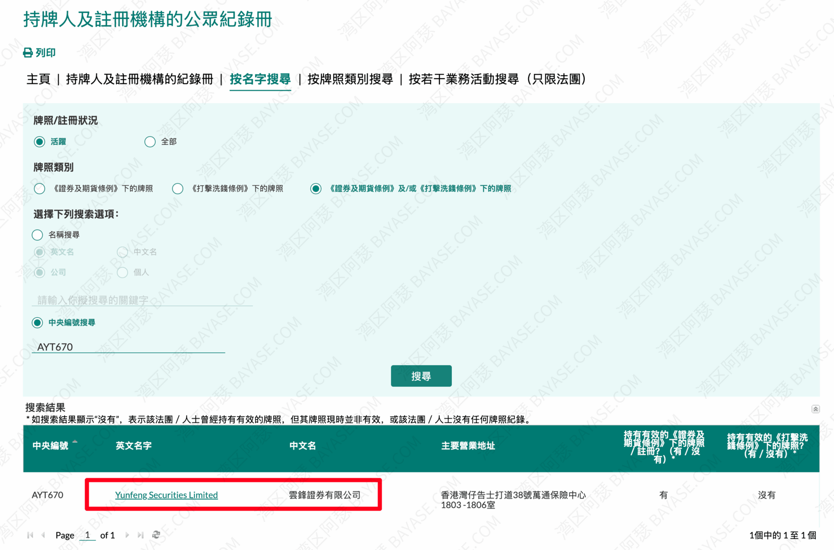Select 個人 radio button
834x550 pixels.
coord(122,272)
